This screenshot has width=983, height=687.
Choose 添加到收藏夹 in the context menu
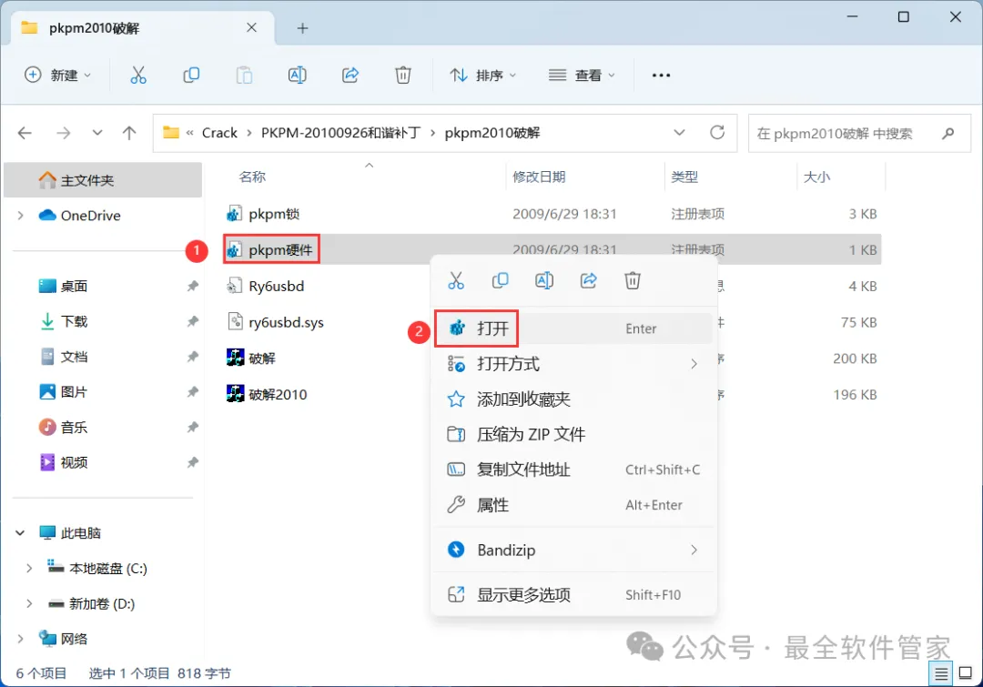(573, 399)
